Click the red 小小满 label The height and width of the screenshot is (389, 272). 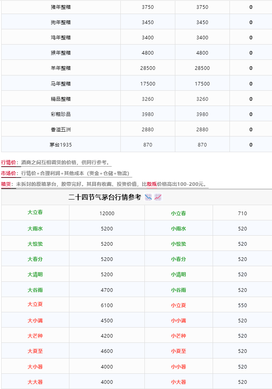tap(179, 320)
